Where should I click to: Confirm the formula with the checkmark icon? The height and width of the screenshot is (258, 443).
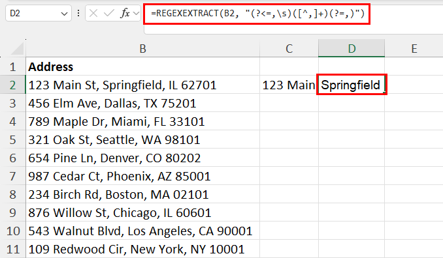coord(108,13)
